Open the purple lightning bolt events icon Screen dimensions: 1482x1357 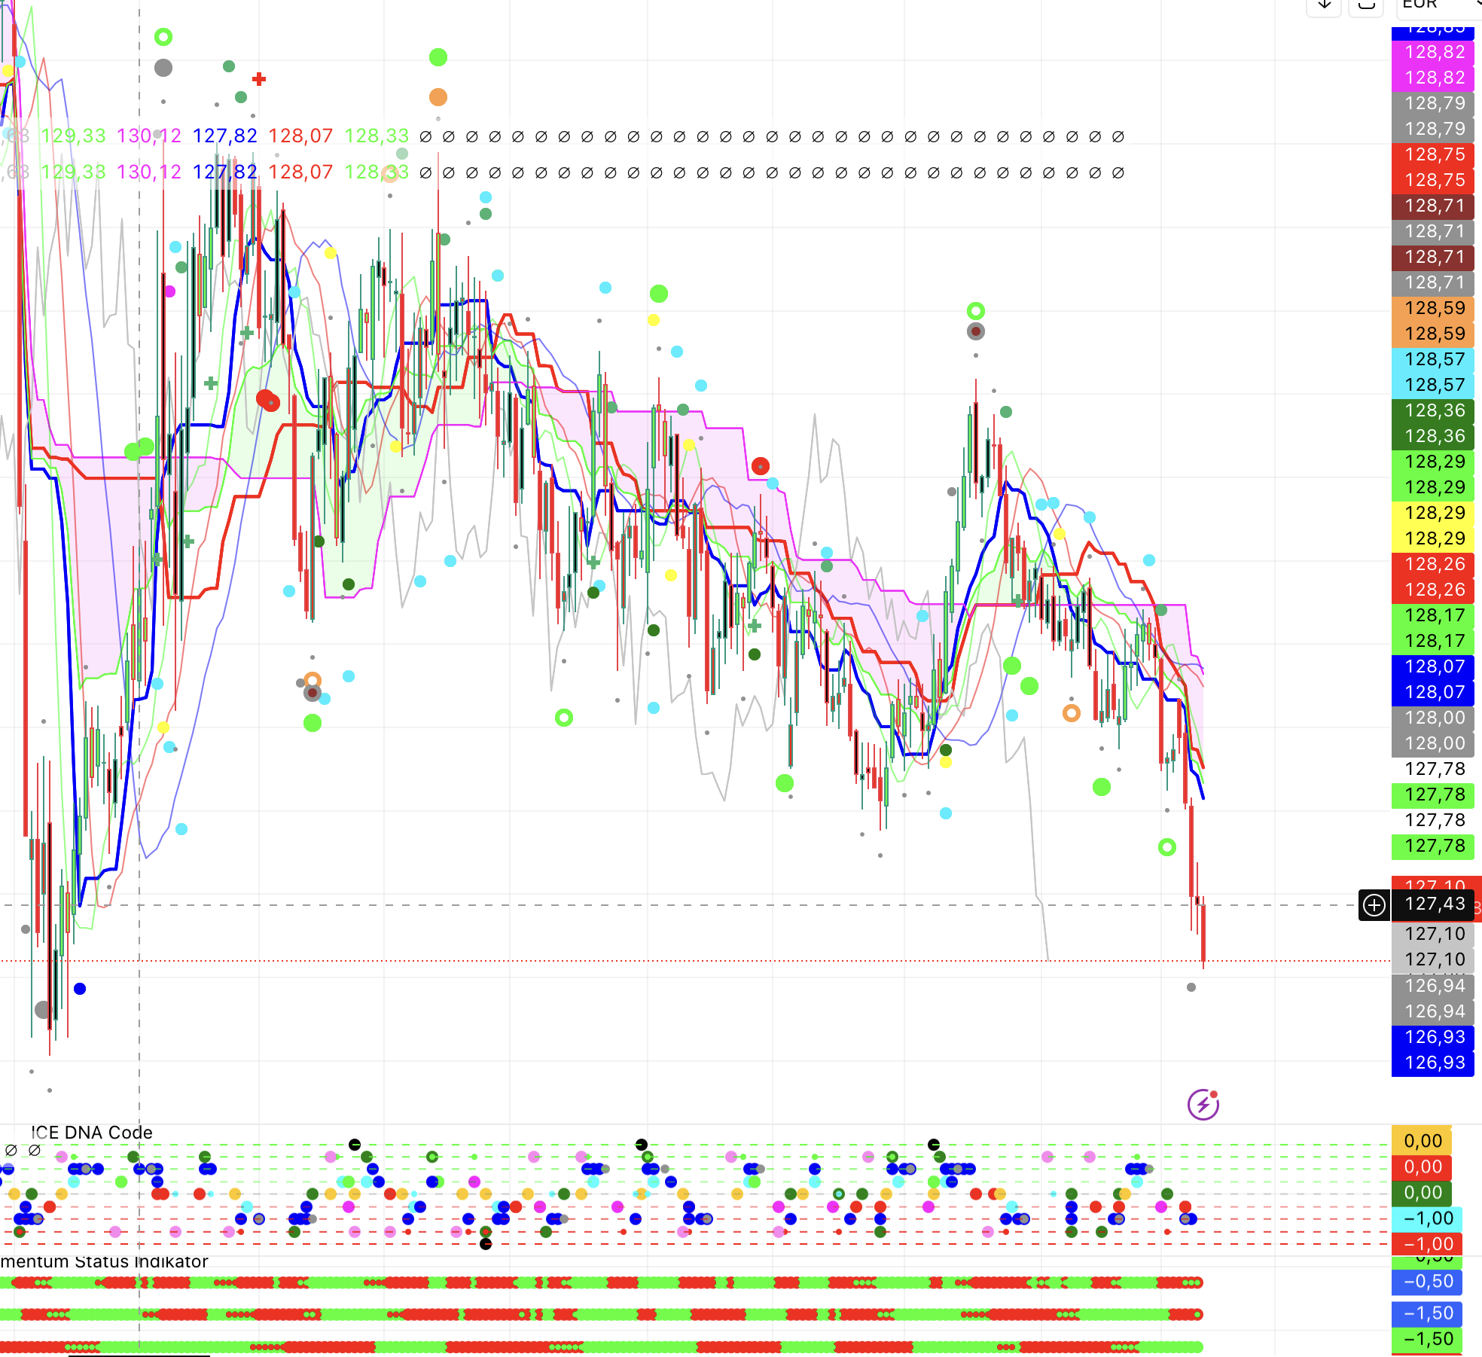1203,1105
